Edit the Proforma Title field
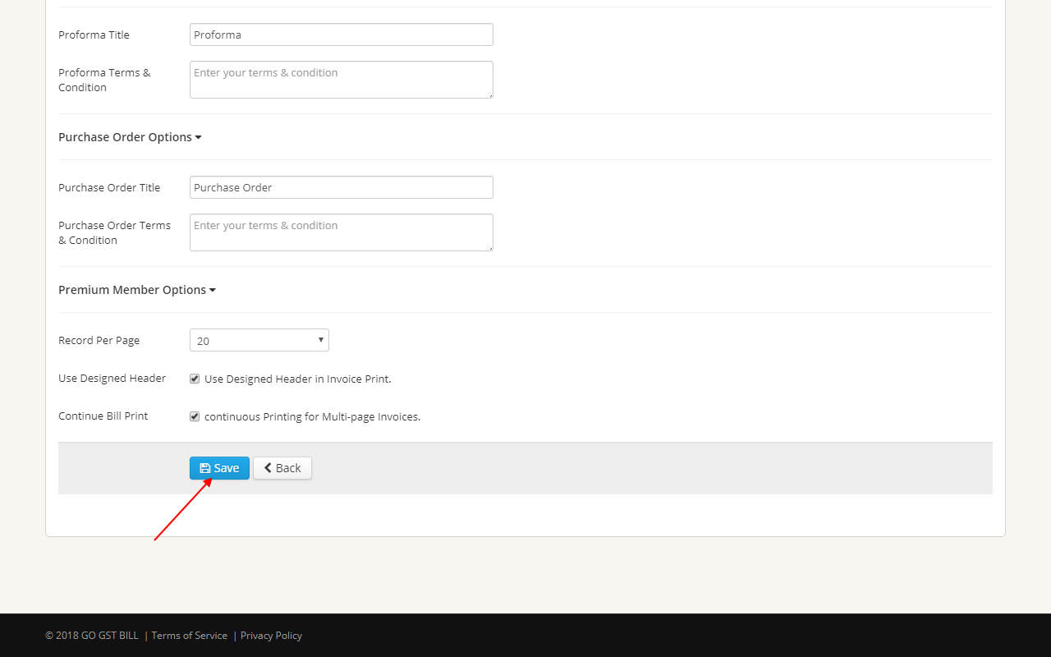 (342, 34)
